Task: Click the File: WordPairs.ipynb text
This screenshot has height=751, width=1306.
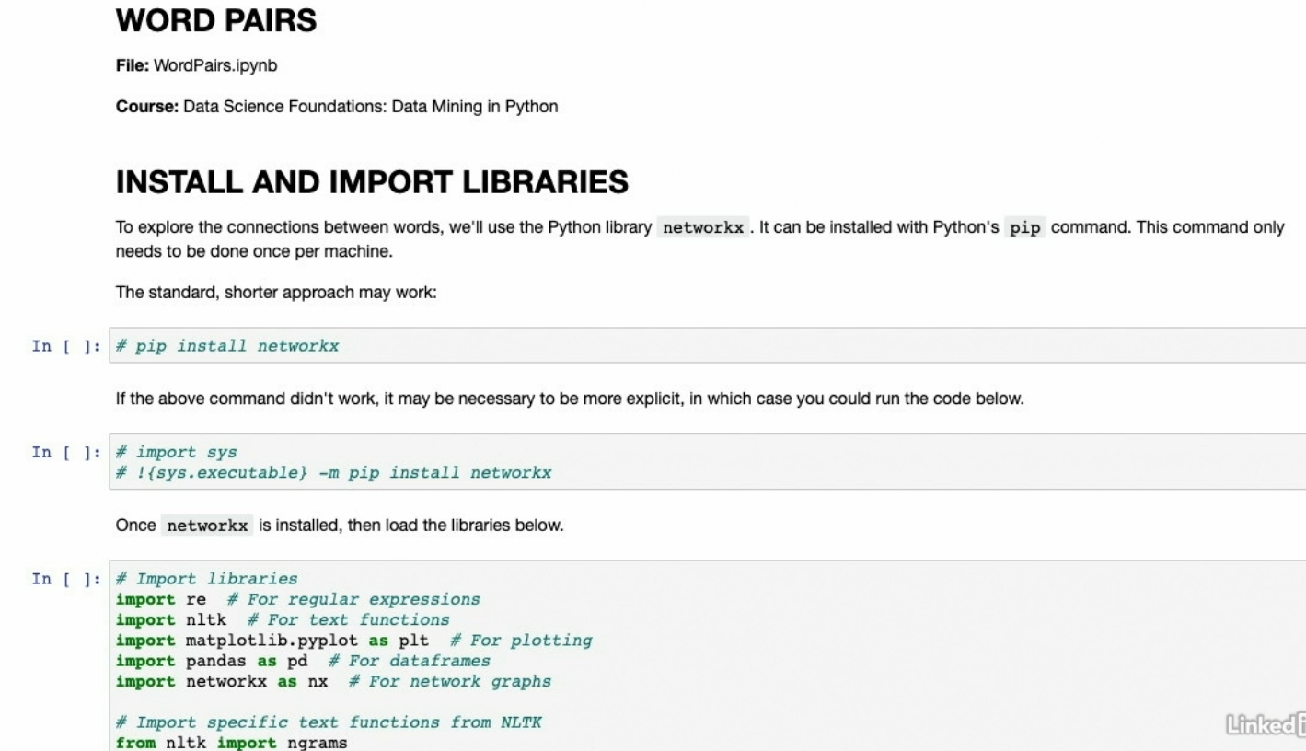Action: [190, 65]
